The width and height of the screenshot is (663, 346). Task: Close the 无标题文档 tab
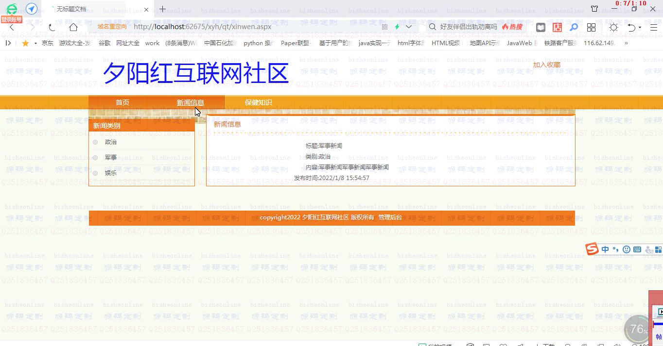click(x=146, y=9)
